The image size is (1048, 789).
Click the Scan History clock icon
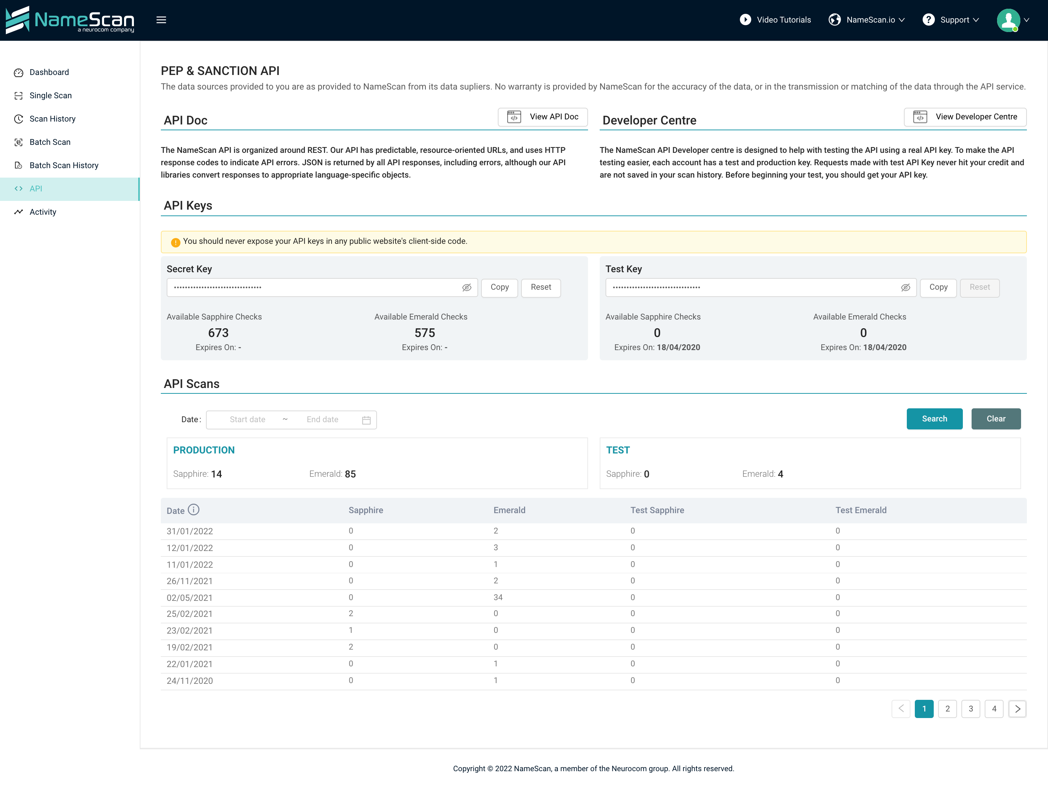coord(19,119)
